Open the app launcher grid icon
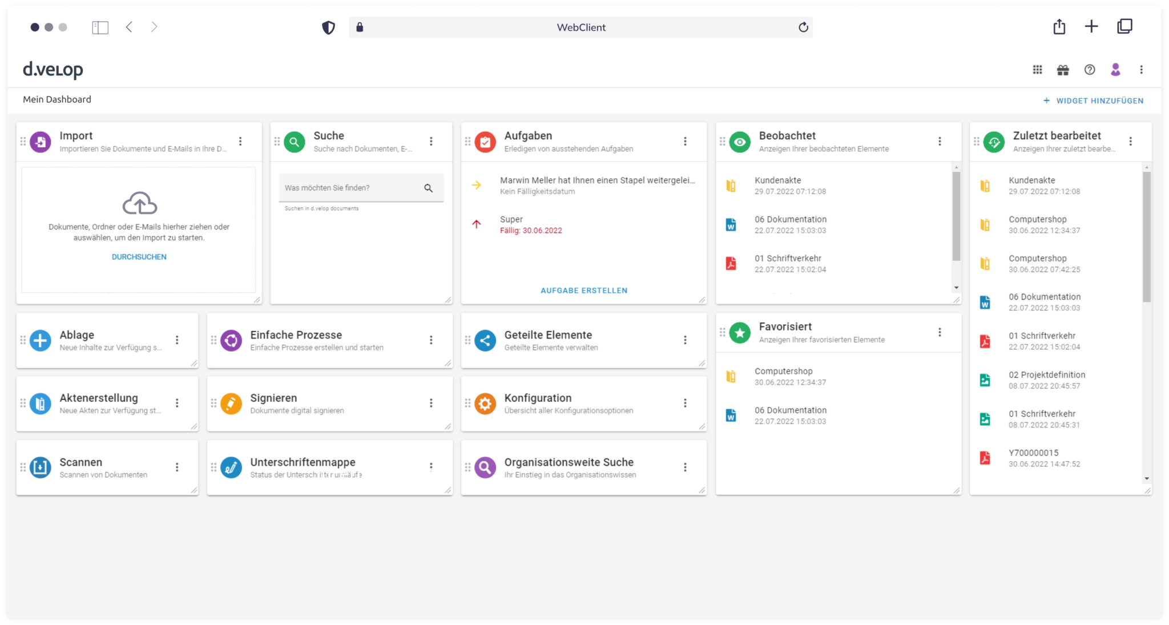Viewport: 1169px width, 625px height. [x=1037, y=70]
